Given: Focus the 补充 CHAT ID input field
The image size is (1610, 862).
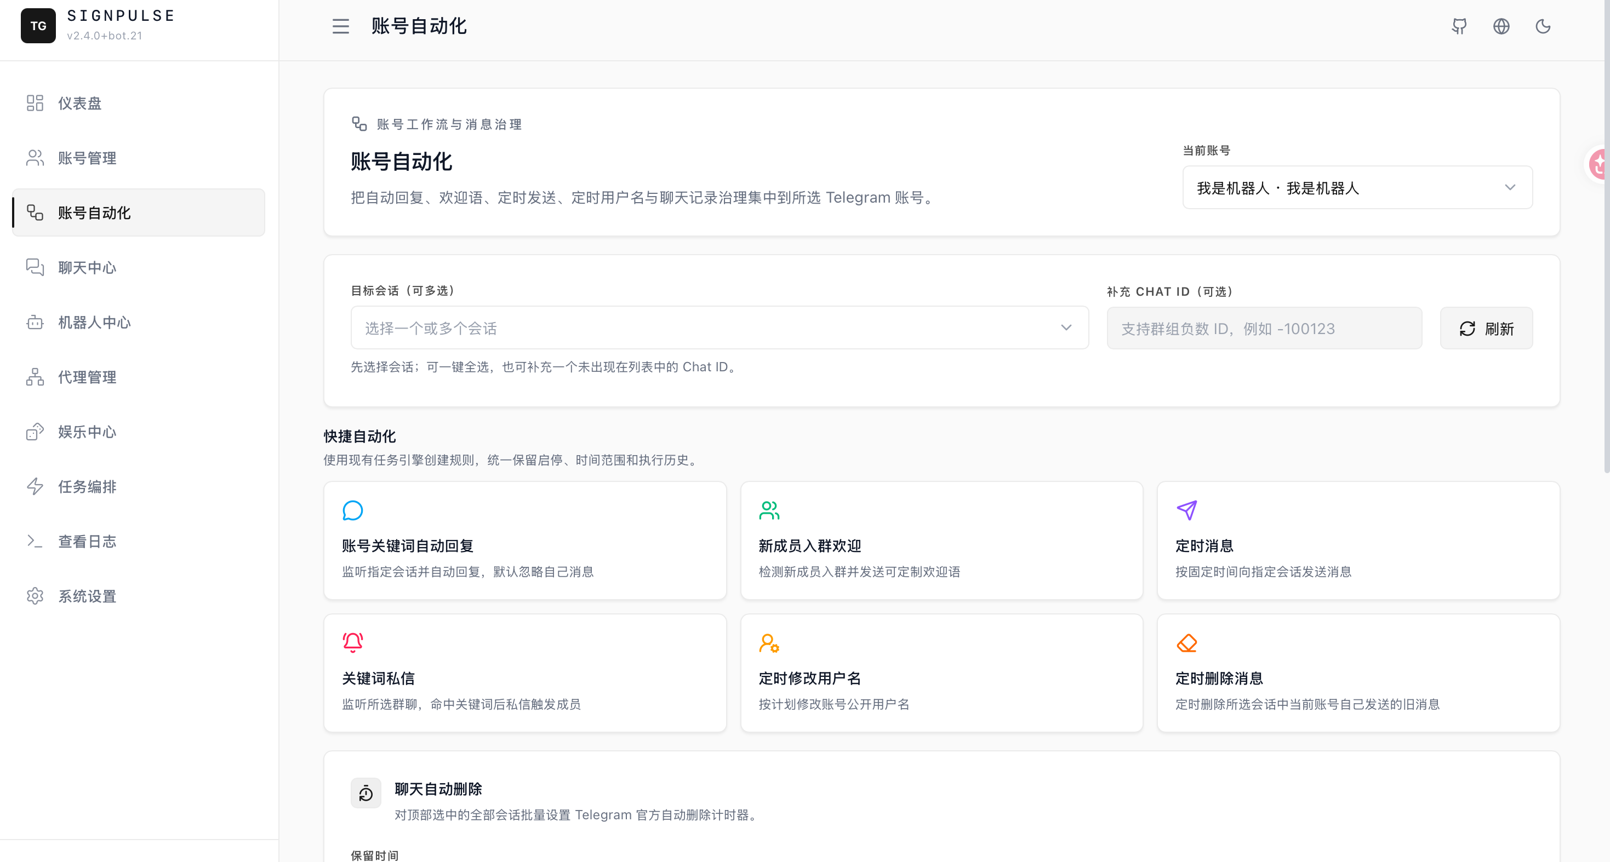Looking at the screenshot, I should tap(1264, 328).
